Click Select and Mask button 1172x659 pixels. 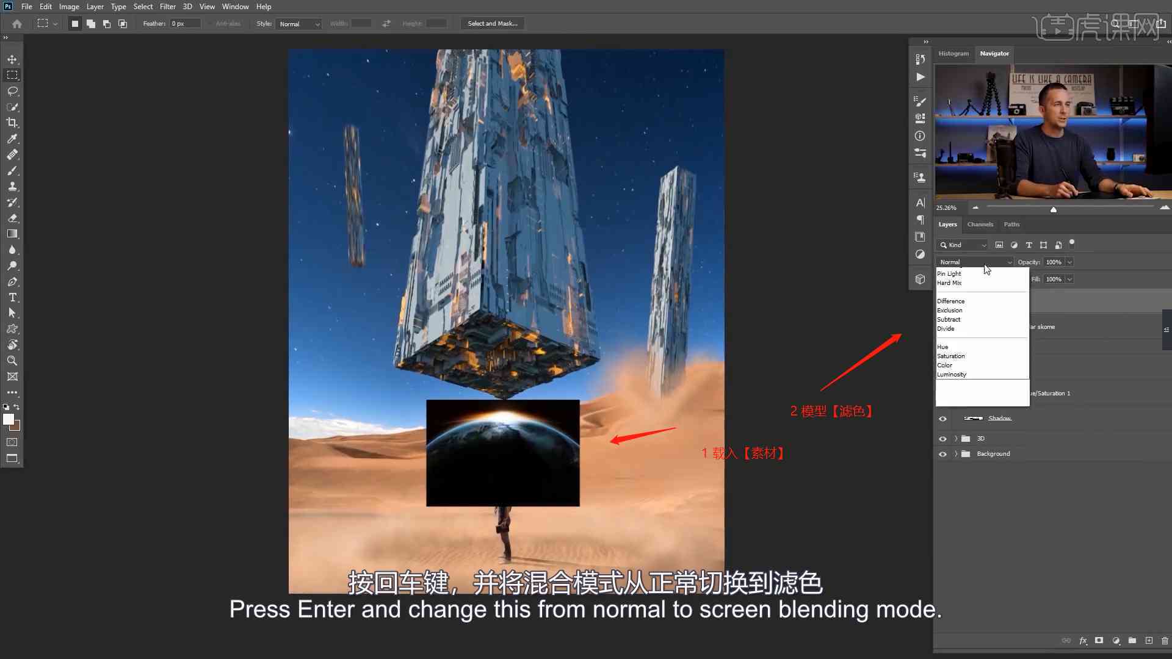(492, 24)
